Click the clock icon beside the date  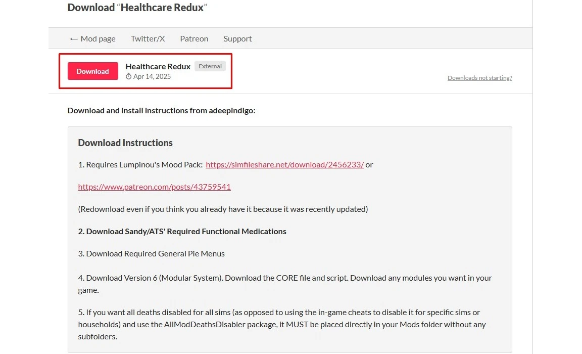[129, 76]
